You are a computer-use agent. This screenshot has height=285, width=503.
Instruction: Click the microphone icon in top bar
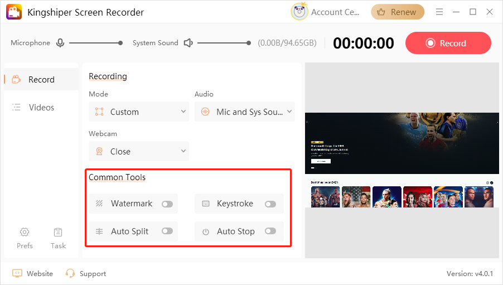60,43
